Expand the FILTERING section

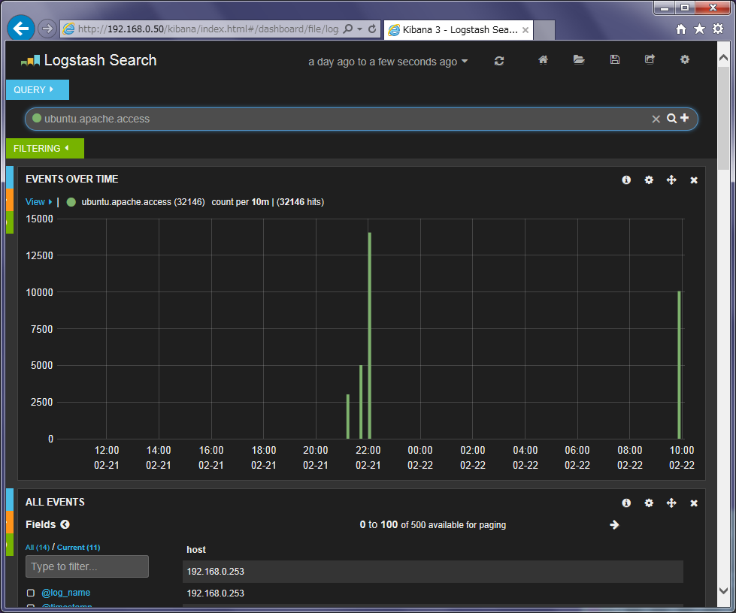coord(44,148)
